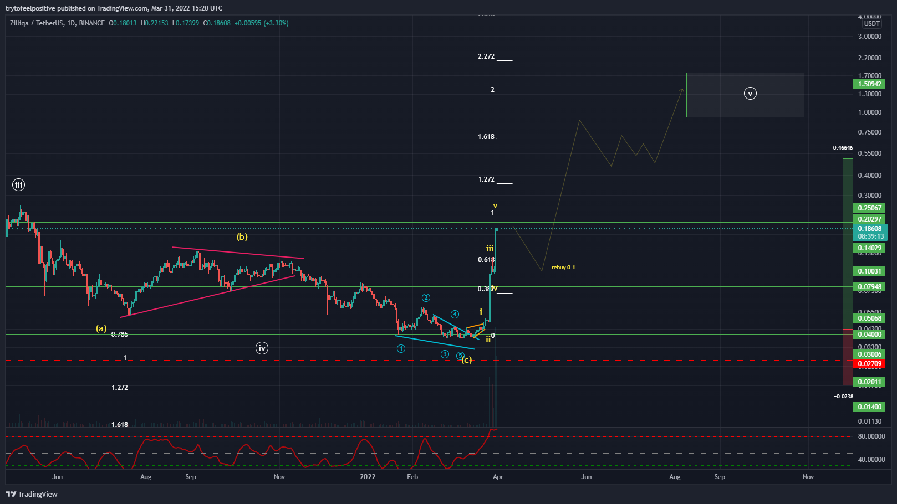897x504 pixels.
Task: Click the 0.618 Fibonacci level label
Action: (x=486, y=260)
